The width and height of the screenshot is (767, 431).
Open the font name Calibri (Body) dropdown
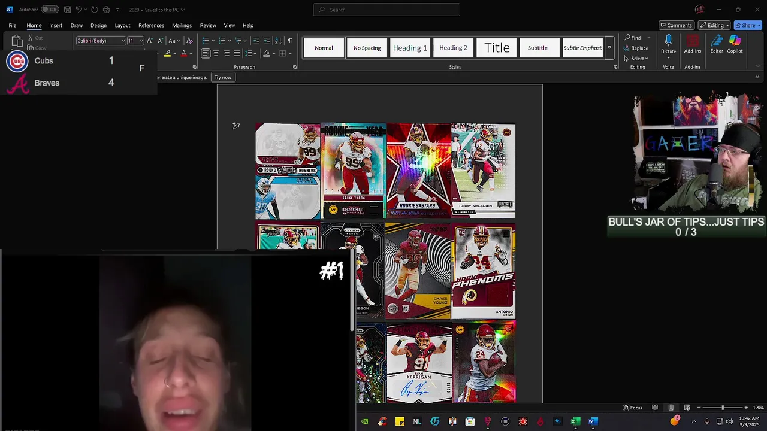point(123,41)
